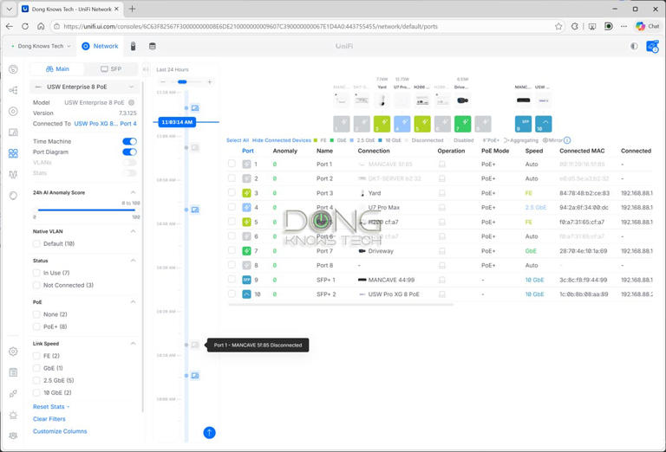Image resolution: width=666 pixels, height=452 pixels.
Task: Collapse the Link Speed filter section
Action: coord(133,344)
